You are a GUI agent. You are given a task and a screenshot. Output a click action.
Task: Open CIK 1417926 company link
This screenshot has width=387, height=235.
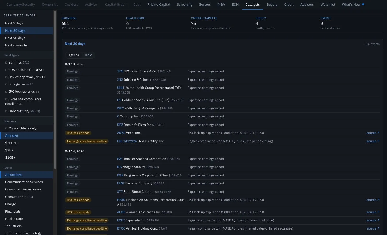tap(127, 141)
